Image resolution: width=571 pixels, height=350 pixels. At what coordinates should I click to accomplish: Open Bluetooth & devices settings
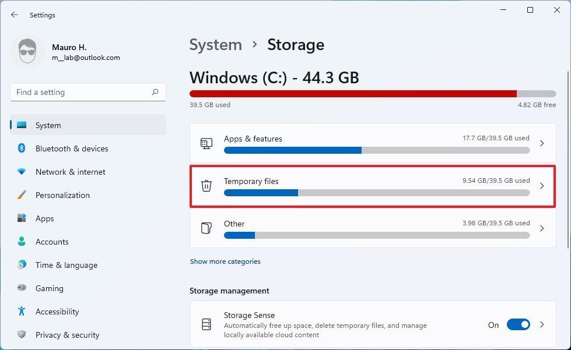point(72,149)
